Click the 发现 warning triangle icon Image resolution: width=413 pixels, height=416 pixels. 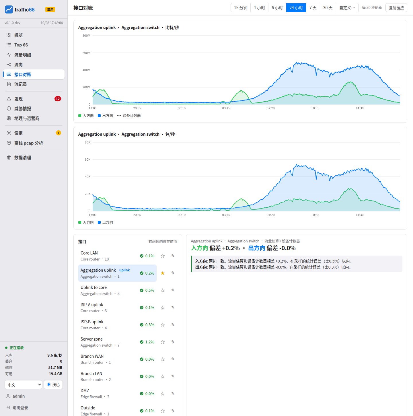click(9, 99)
